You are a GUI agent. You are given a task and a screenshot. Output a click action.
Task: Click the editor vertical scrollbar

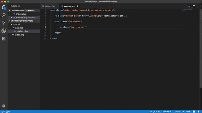point(201,49)
